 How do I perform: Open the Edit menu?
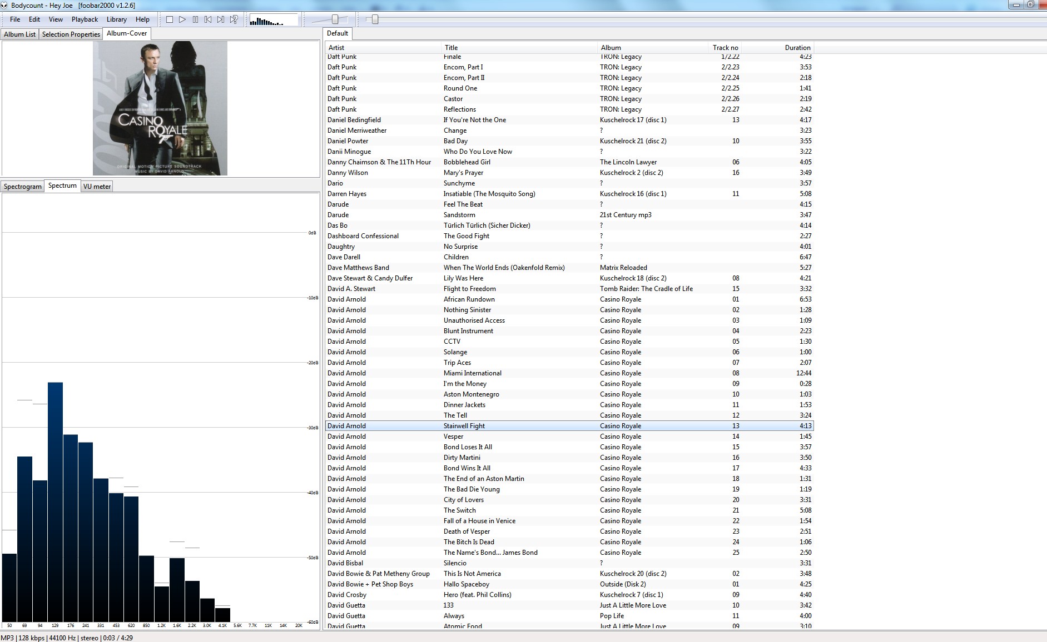click(x=34, y=19)
